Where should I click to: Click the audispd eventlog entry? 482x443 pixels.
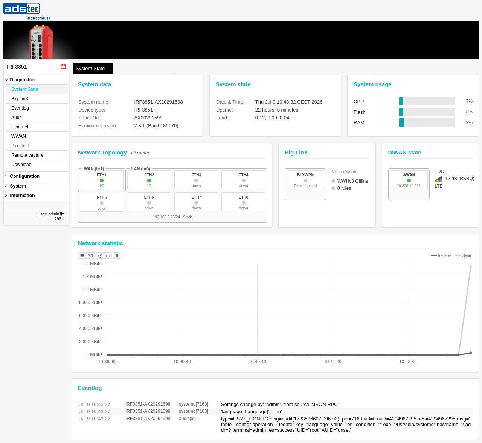[275, 425]
